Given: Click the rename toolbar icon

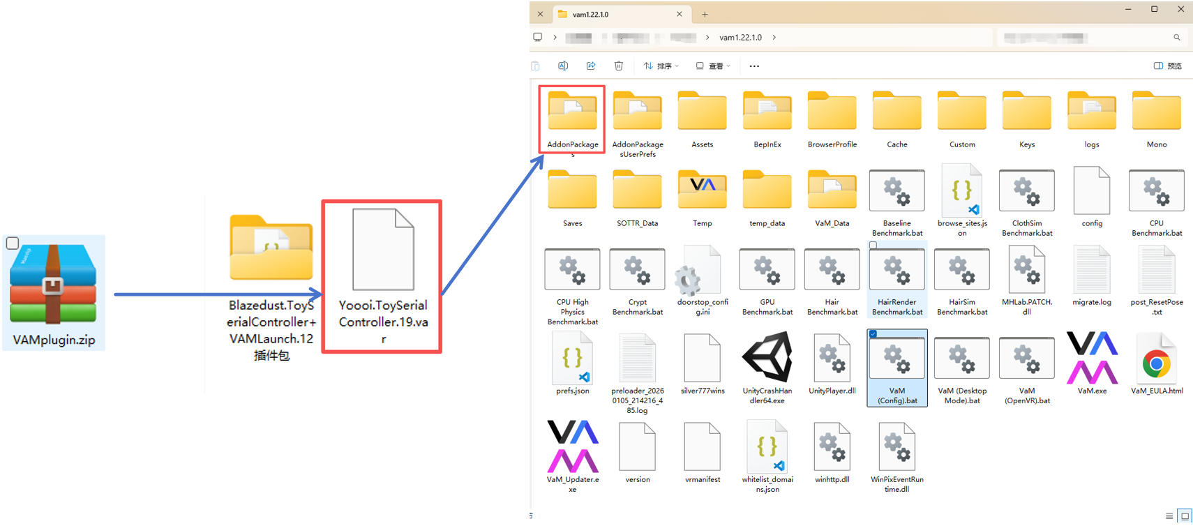Looking at the screenshot, I should click(x=563, y=66).
